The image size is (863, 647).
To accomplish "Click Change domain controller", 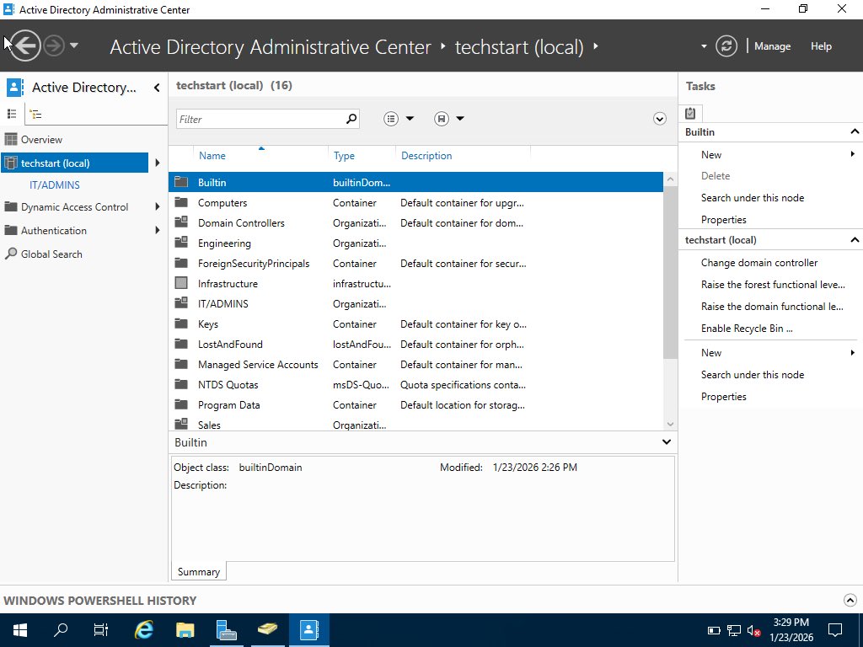I will pos(759,263).
